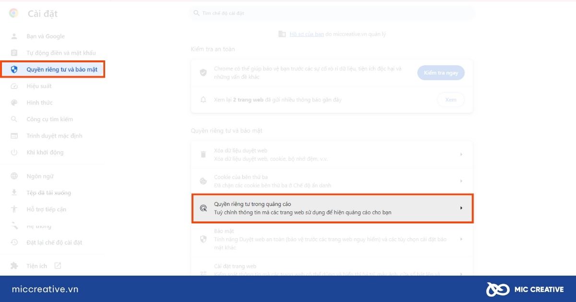Viewport: 576px width, 302px height.
Task: Click the Đặt lại chế độ restore icon
Action: point(14,243)
